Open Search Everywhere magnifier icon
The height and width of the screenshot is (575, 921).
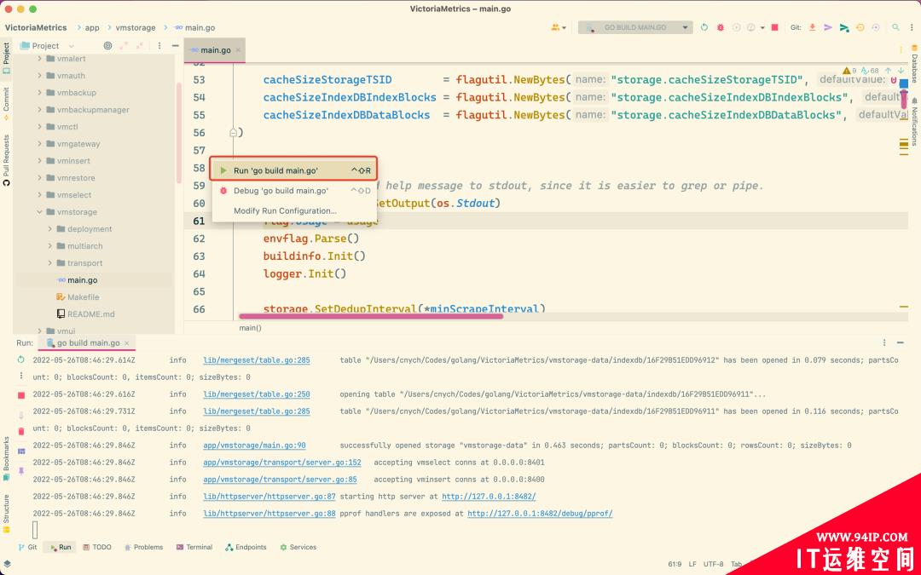[x=895, y=27]
